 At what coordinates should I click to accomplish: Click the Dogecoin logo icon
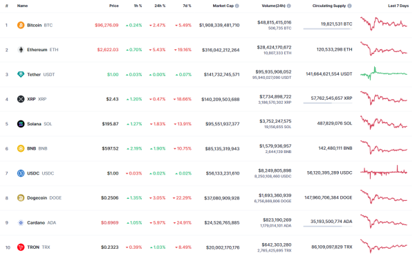coord(21,198)
